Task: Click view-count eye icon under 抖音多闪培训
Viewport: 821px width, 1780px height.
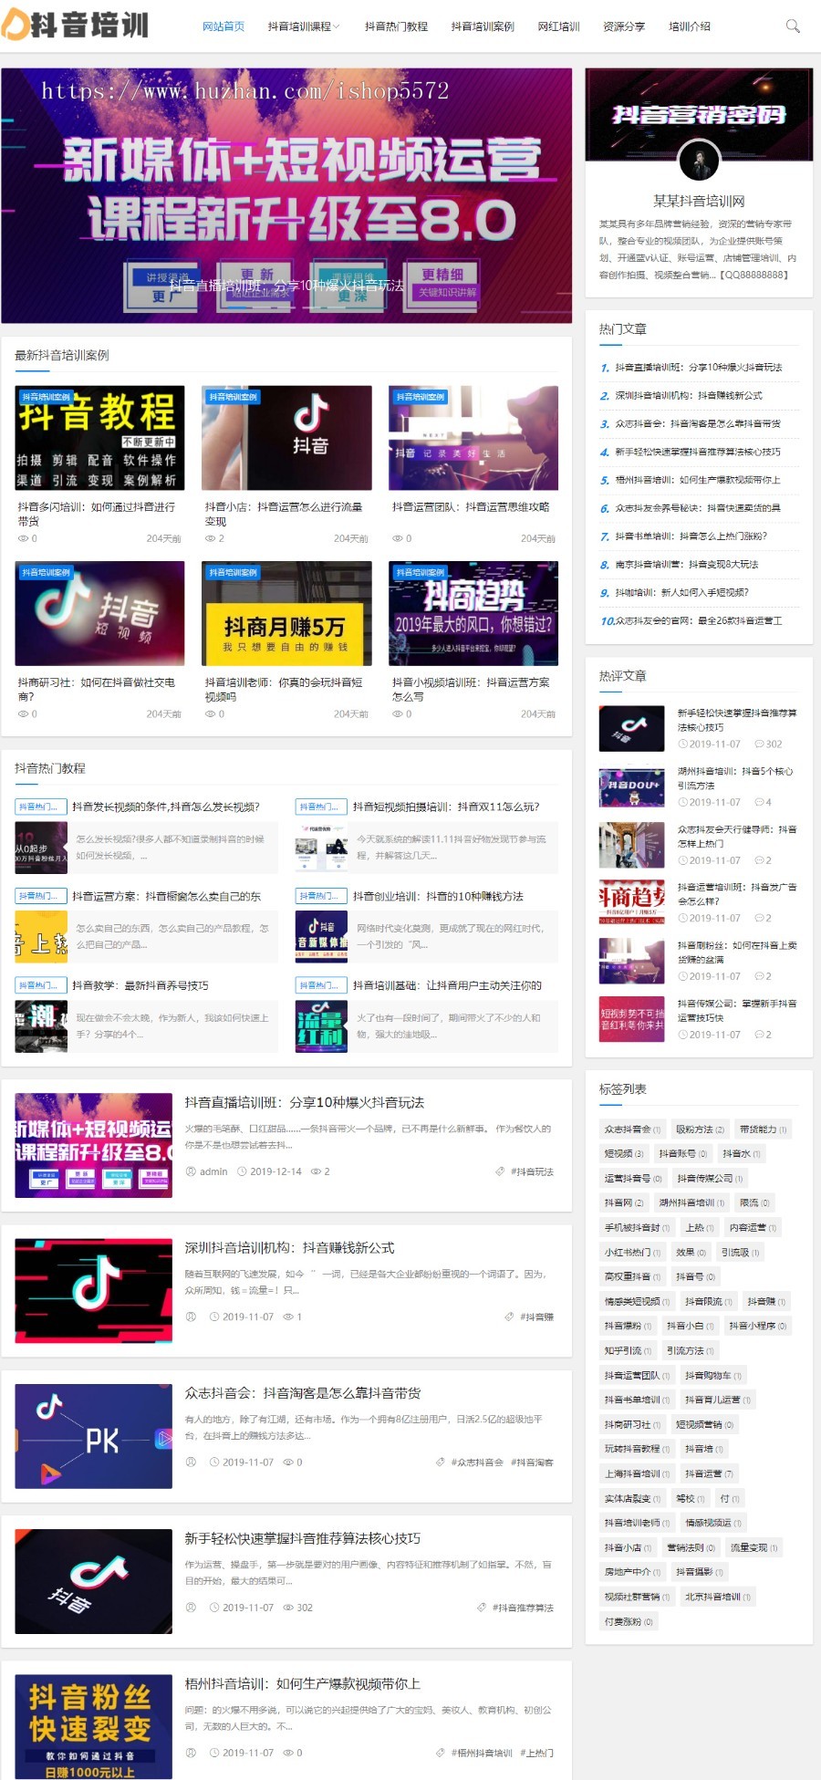Action: tap(23, 538)
